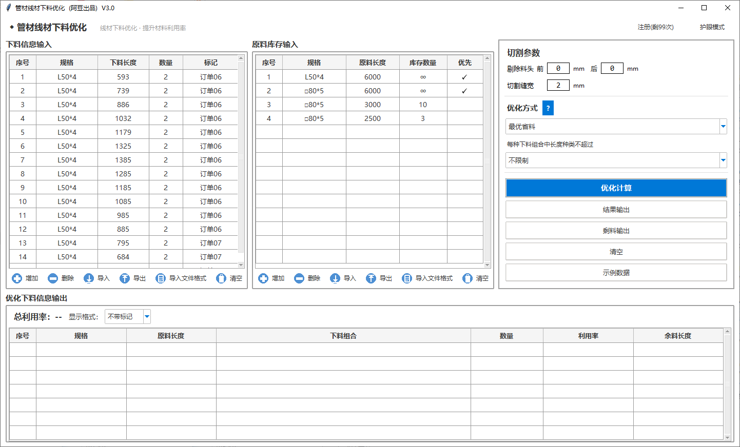
Task: Select the cell with length 1032
Action: point(123,118)
